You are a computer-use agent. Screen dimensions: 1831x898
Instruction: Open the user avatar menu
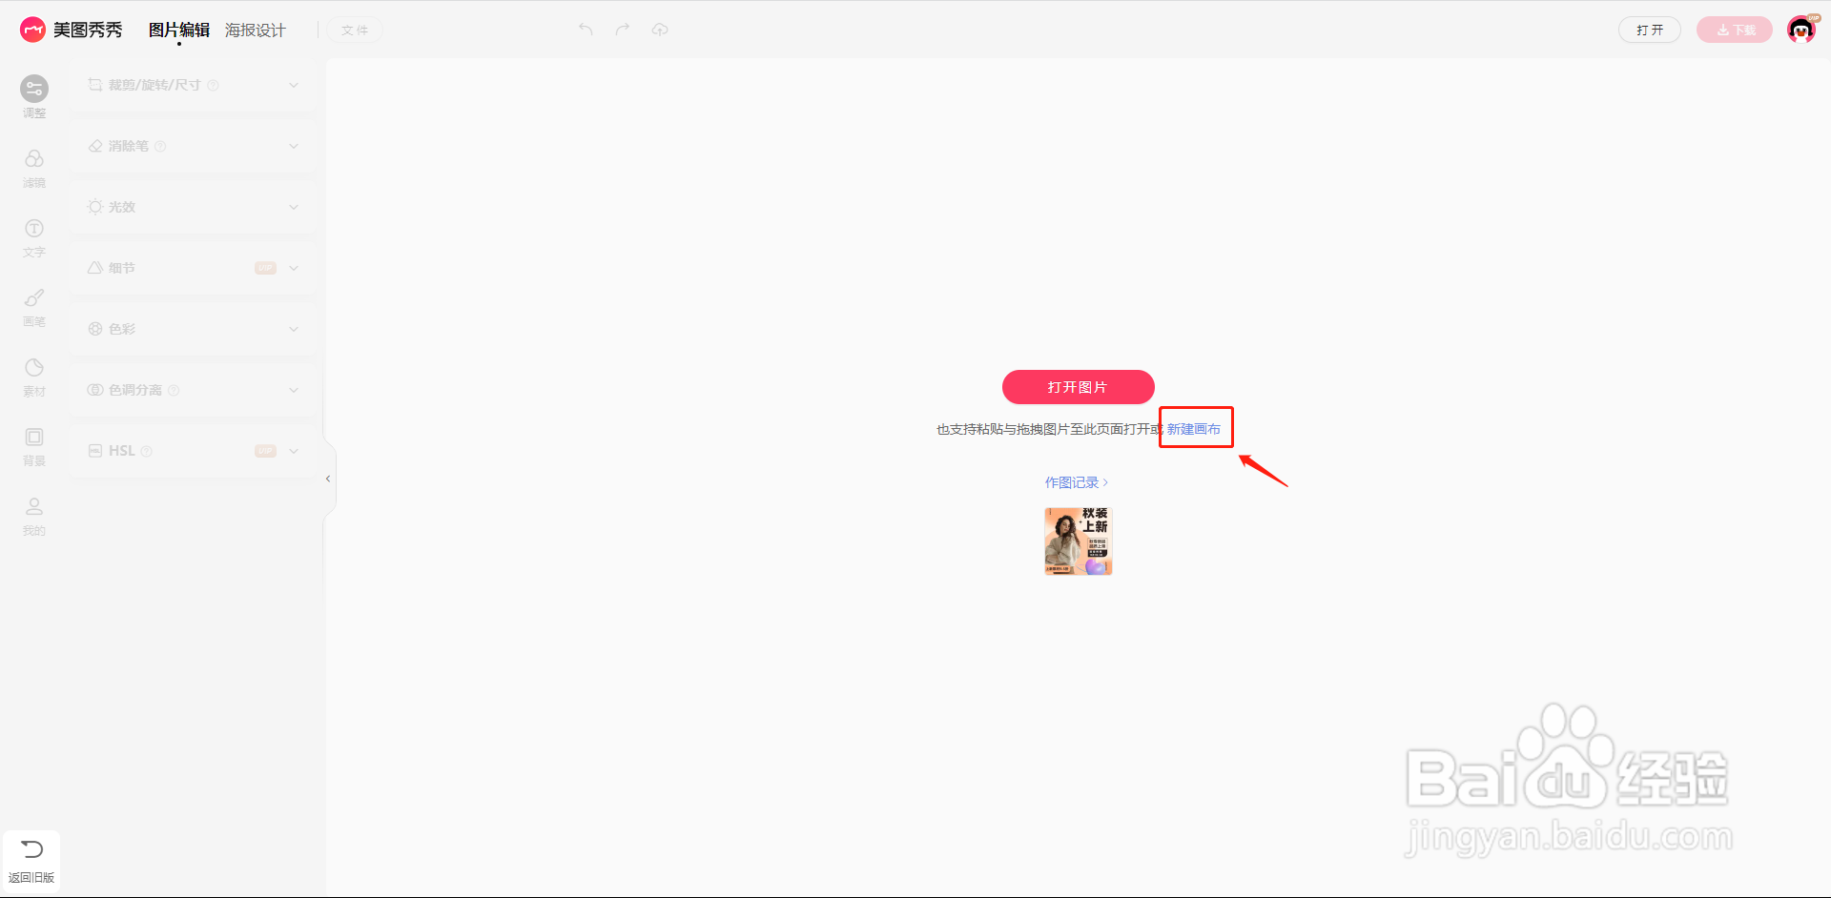[1801, 30]
